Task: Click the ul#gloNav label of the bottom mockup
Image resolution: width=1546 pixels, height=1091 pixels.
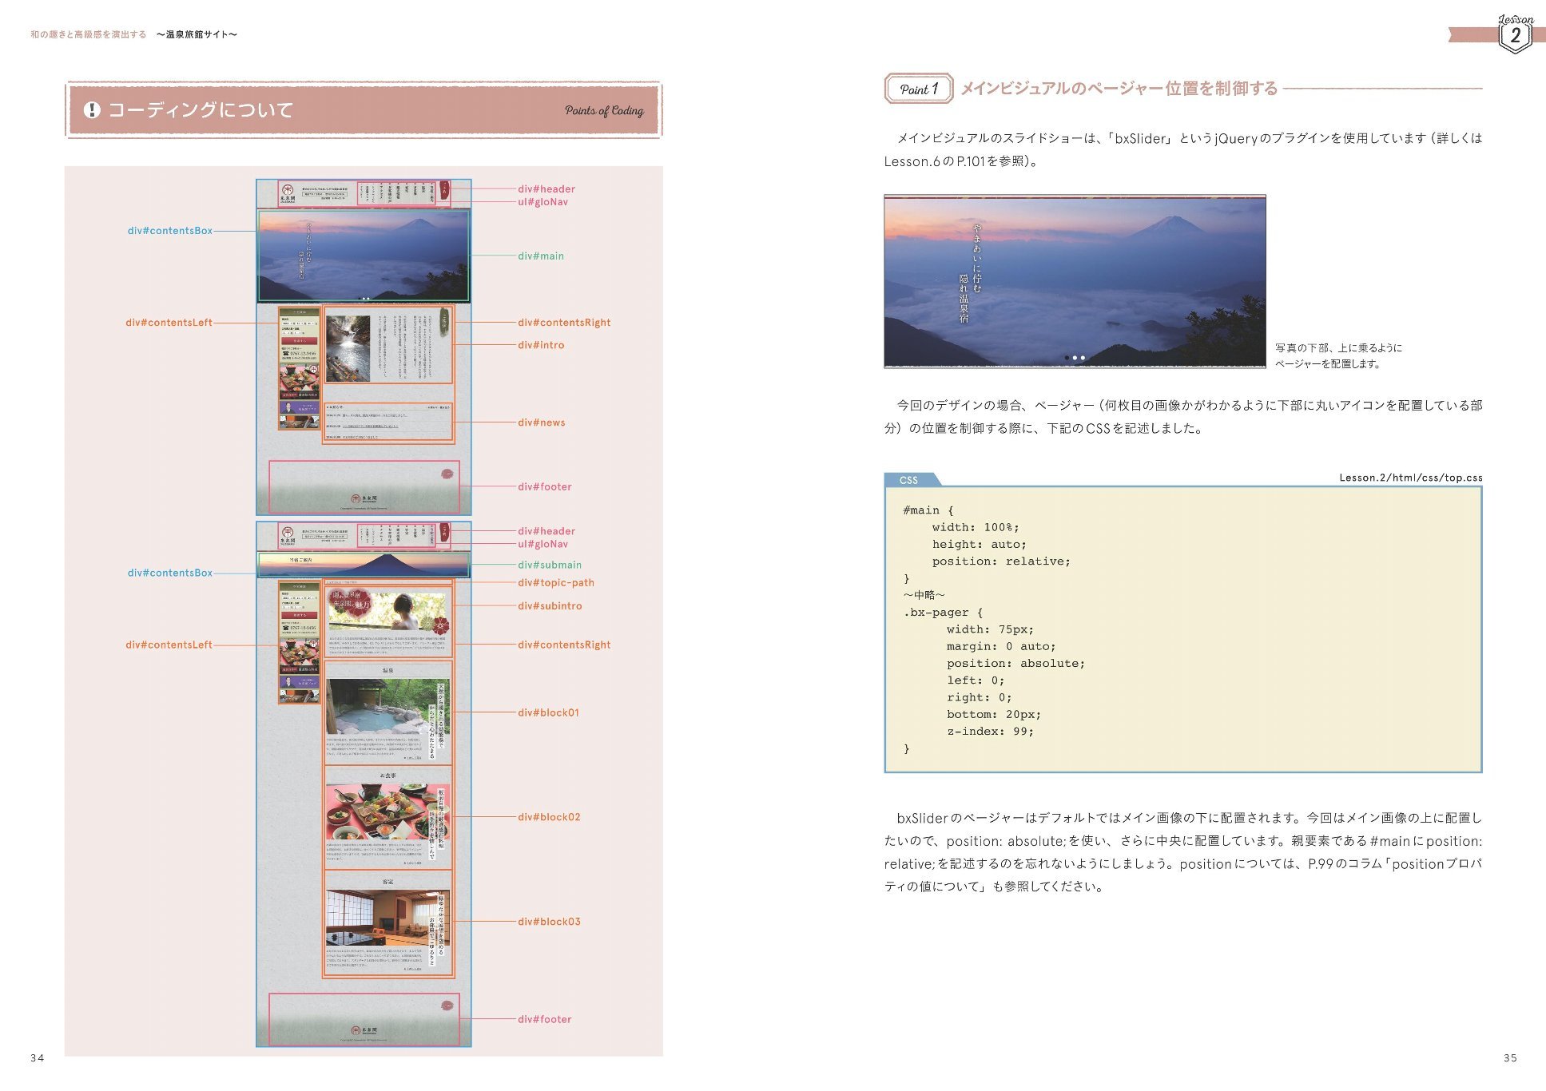Action: tap(542, 544)
